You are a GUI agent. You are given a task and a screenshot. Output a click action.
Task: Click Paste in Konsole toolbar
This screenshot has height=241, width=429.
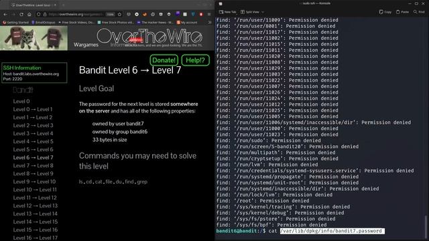[x=402, y=12]
